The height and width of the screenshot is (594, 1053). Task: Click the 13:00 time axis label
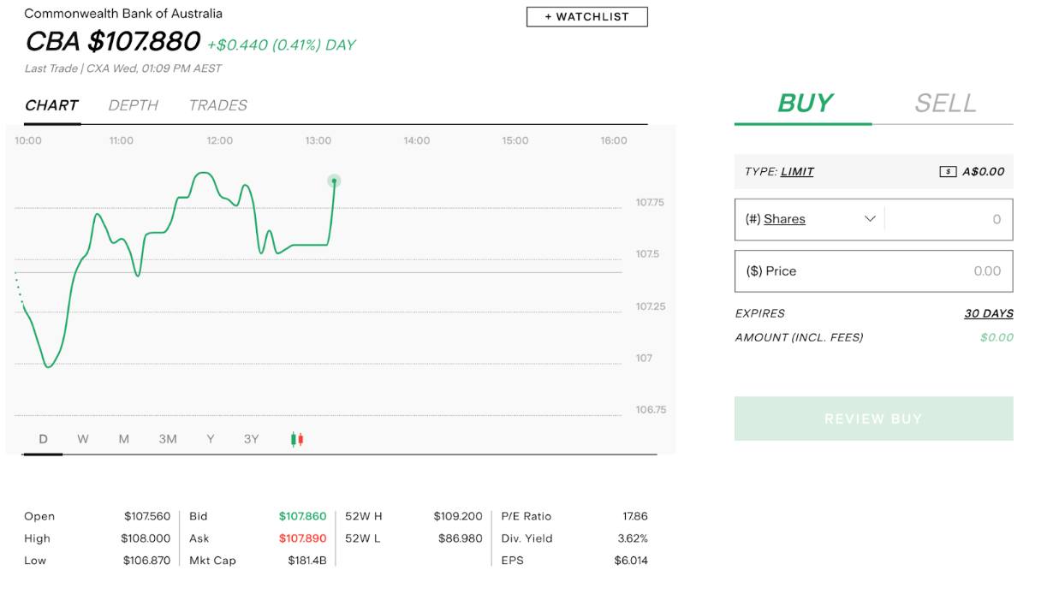[x=318, y=140]
